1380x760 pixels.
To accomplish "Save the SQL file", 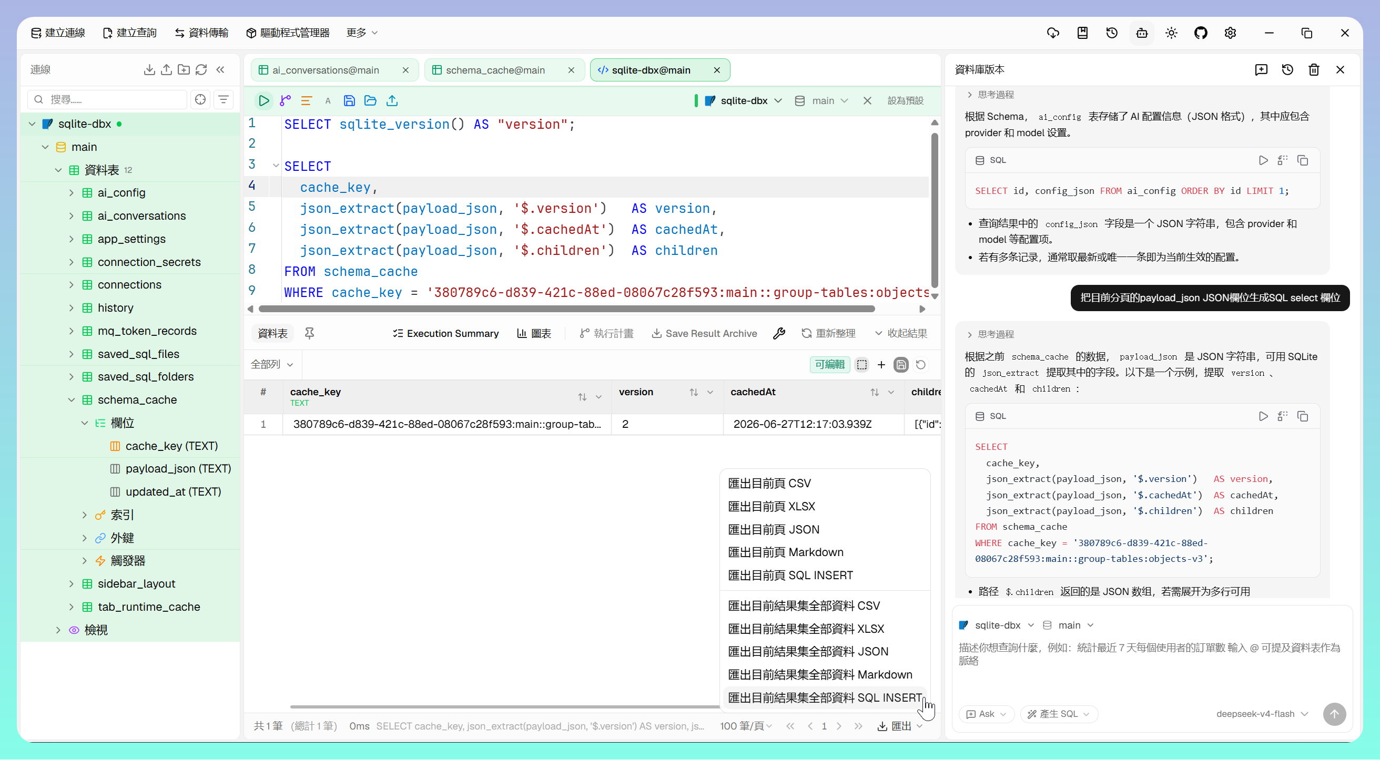I will click(349, 100).
